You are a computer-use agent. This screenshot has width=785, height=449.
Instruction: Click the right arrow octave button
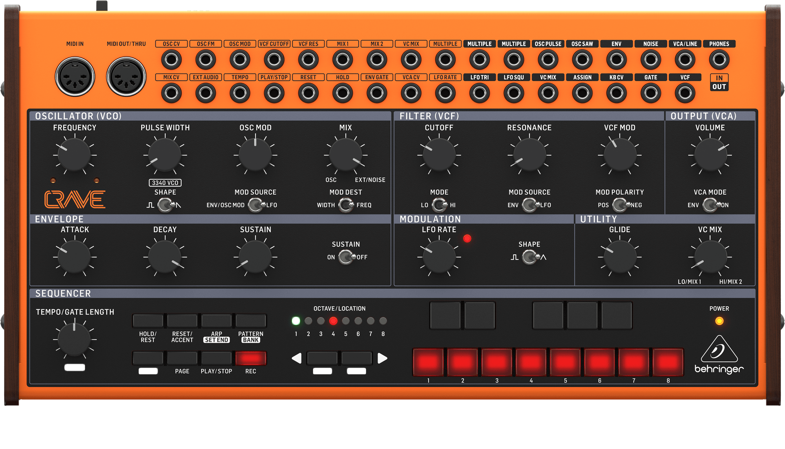coord(382,358)
